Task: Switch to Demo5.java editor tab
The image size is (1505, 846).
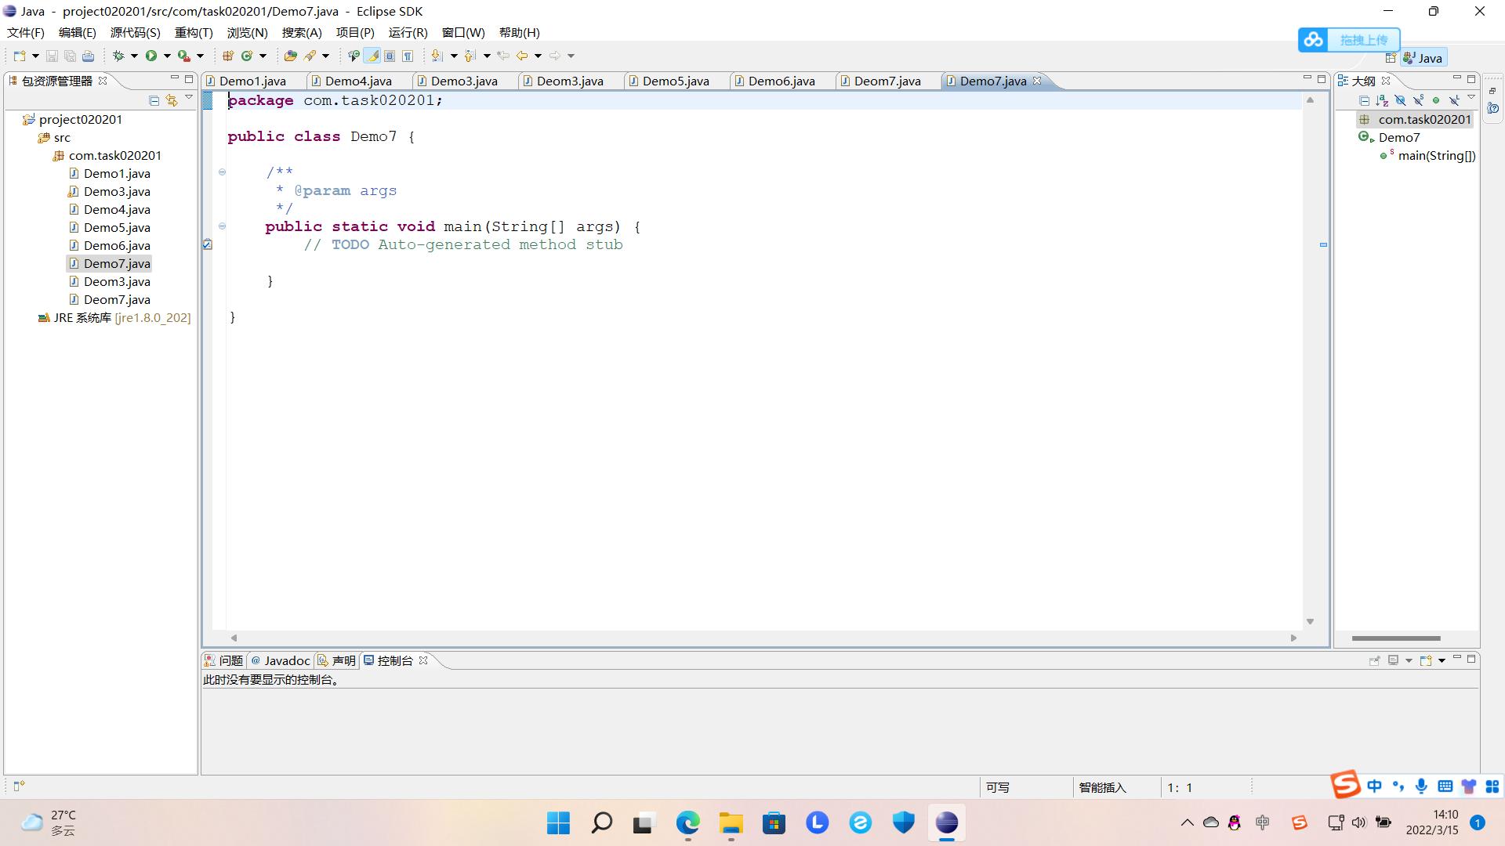Action: coord(675,81)
